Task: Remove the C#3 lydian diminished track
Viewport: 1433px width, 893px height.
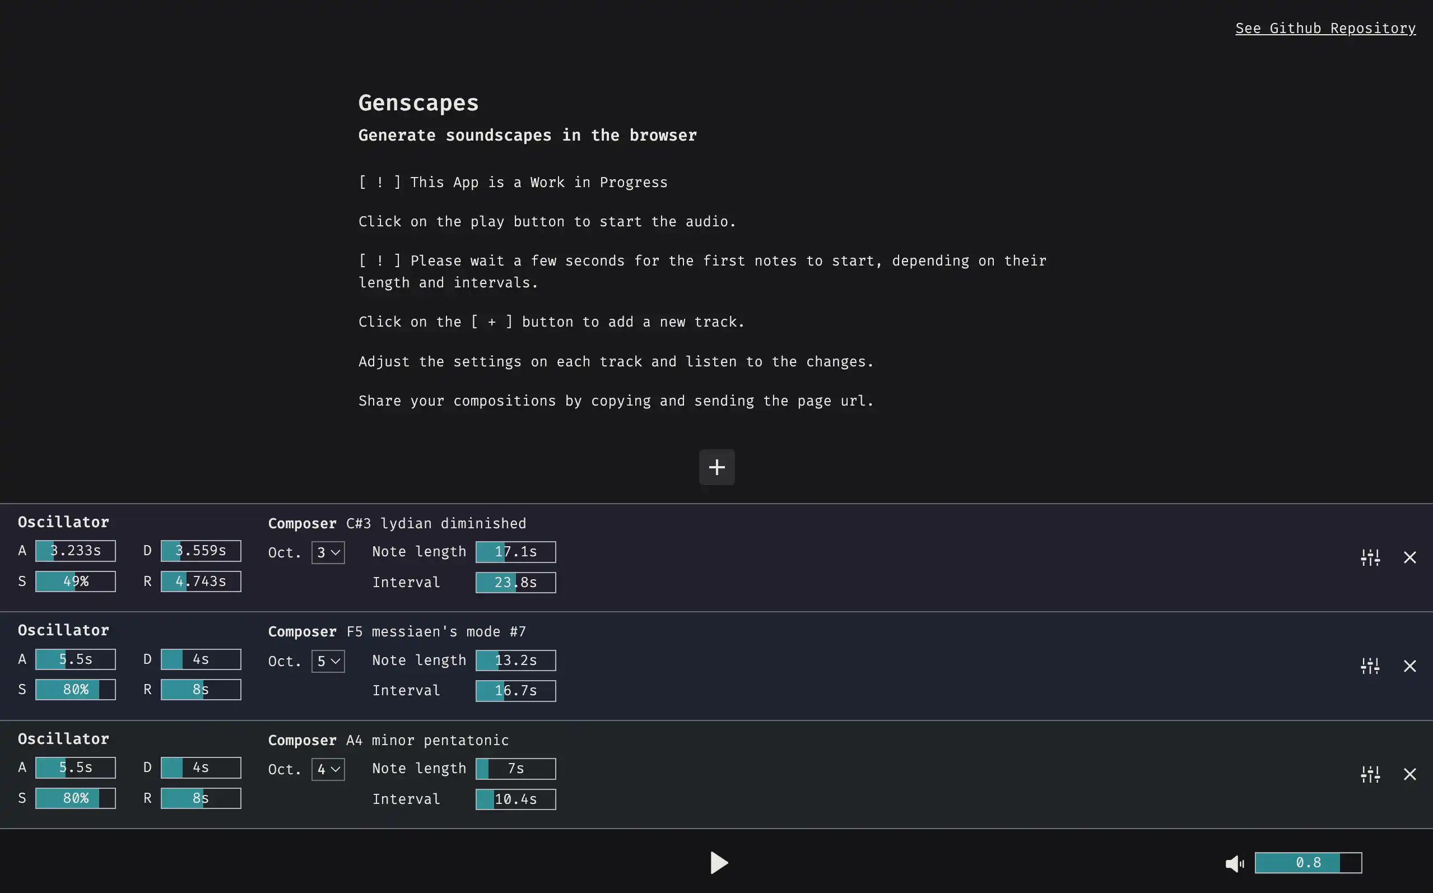Action: 1411,557
